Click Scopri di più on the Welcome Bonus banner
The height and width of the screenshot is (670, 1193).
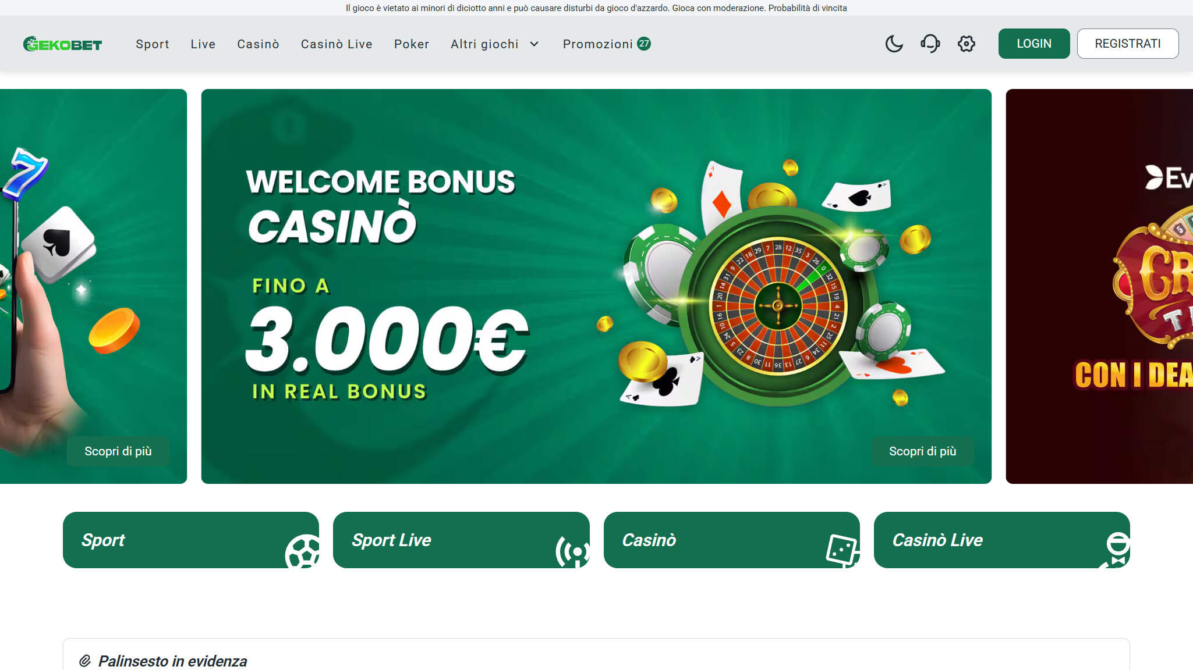click(922, 451)
